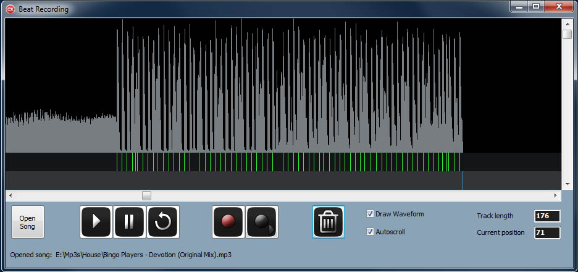578x272 pixels.
Task: Maximize the Beat Recording window
Action: (x=535, y=6)
